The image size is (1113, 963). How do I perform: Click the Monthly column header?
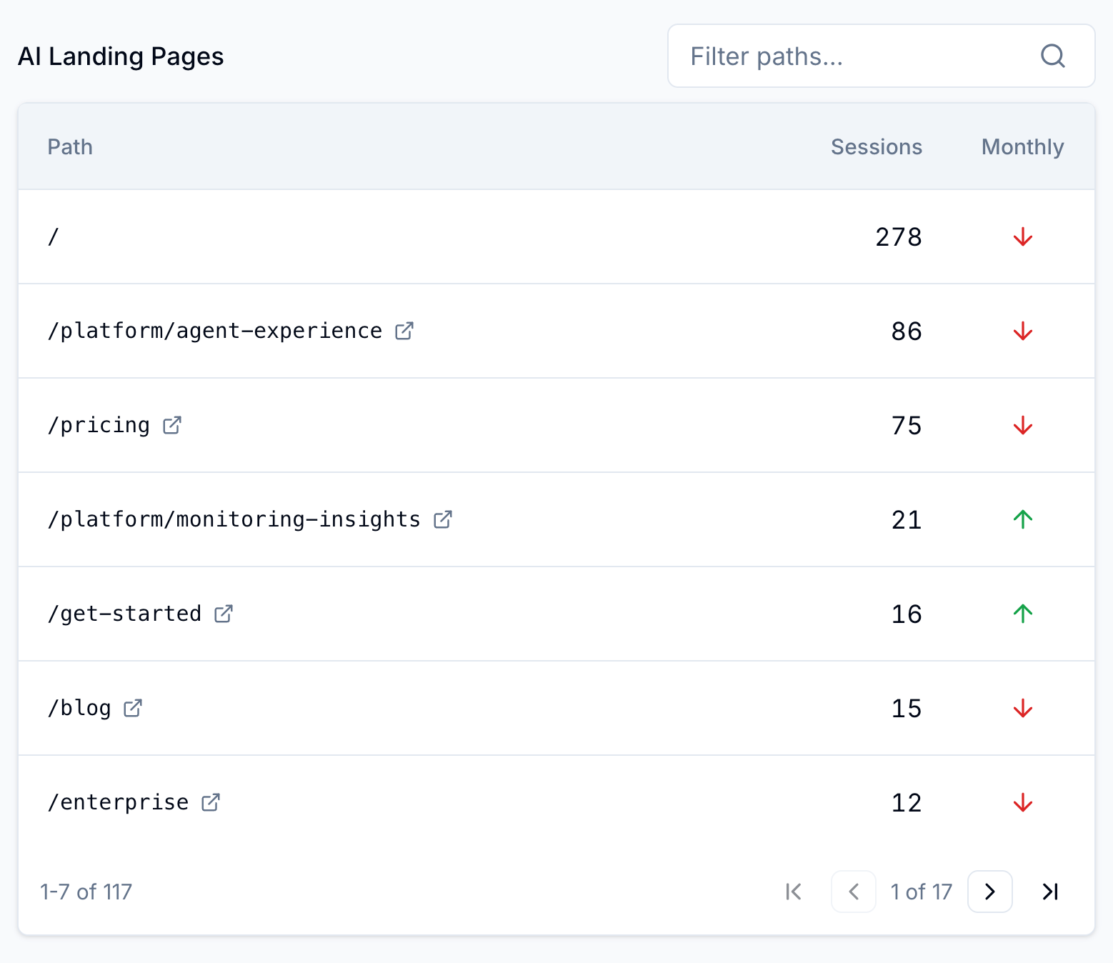1022,146
